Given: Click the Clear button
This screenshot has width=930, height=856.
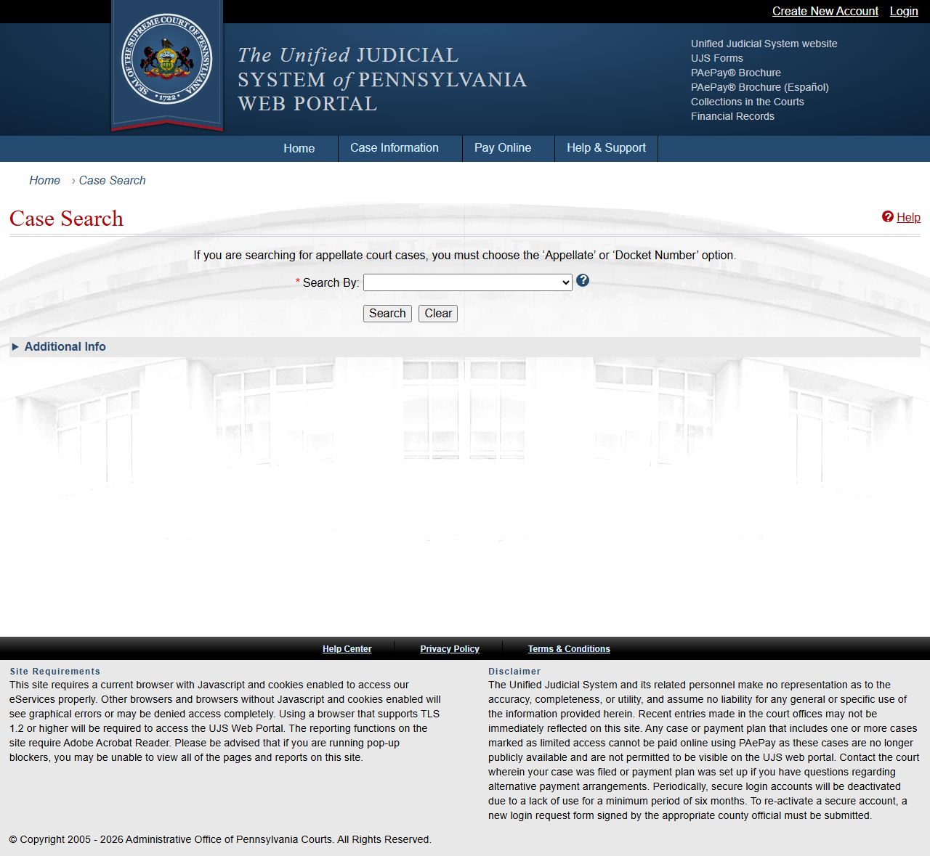Looking at the screenshot, I should (x=438, y=314).
